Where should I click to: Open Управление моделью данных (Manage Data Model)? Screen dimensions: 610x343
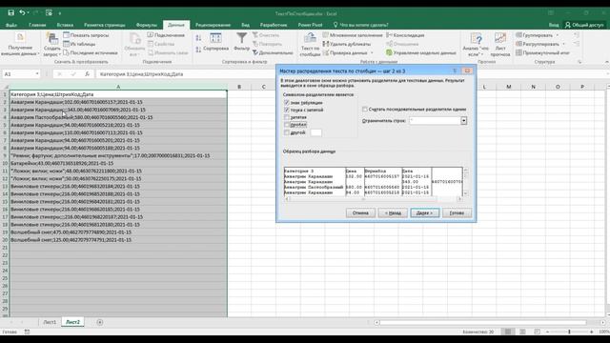[x=420, y=52]
